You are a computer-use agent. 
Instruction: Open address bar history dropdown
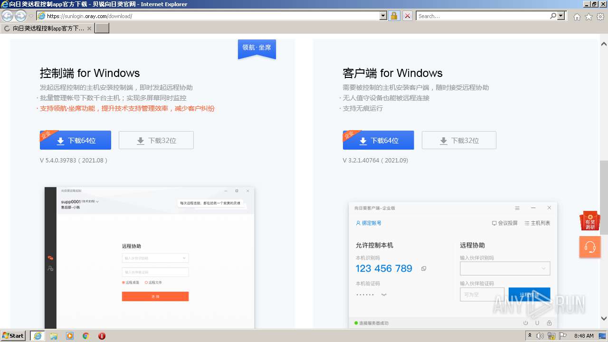pos(383,16)
